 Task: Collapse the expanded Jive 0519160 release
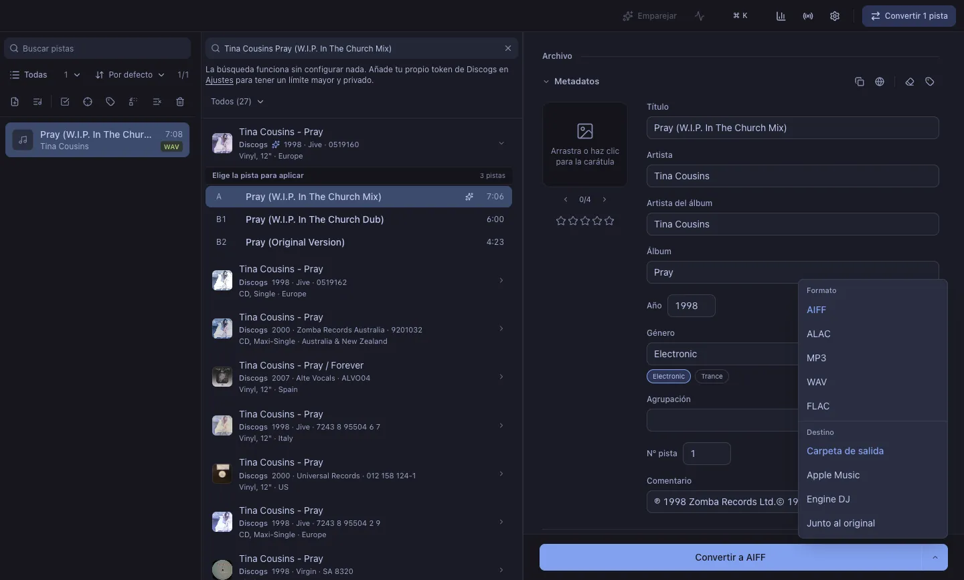(x=501, y=143)
